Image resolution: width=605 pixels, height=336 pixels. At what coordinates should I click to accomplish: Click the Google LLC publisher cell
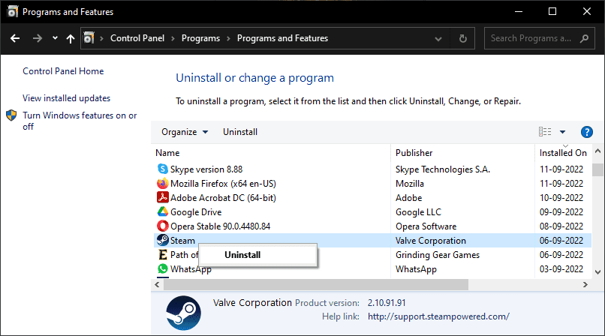tap(418, 212)
